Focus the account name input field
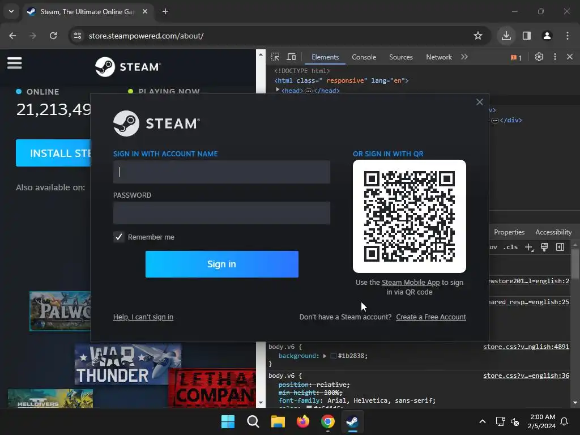The height and width of the screenshot is (435, 580). [x=221, y=172]
